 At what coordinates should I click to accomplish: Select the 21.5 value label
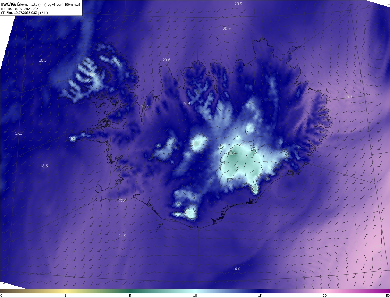[x=122, y=236]
